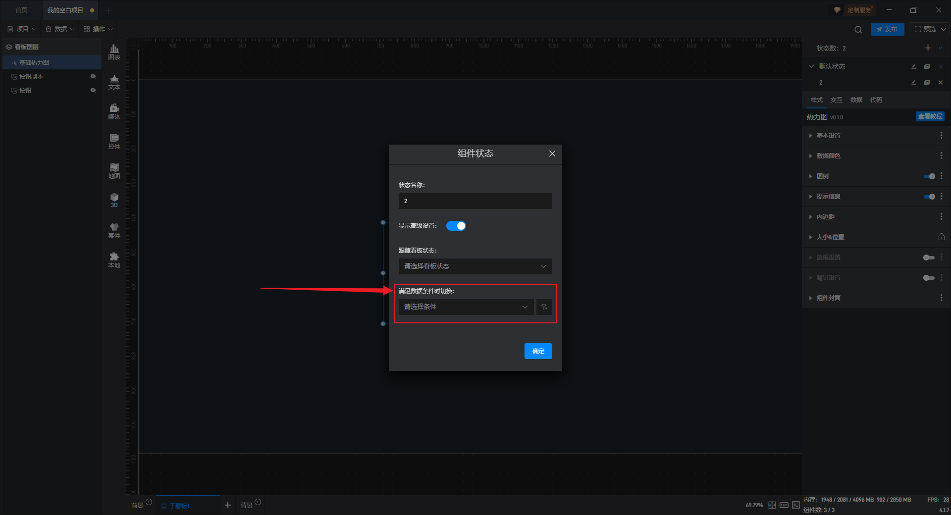Show the hidden 按钮 layer
Viewport: 951px width, 515px height.
[93, 90]
